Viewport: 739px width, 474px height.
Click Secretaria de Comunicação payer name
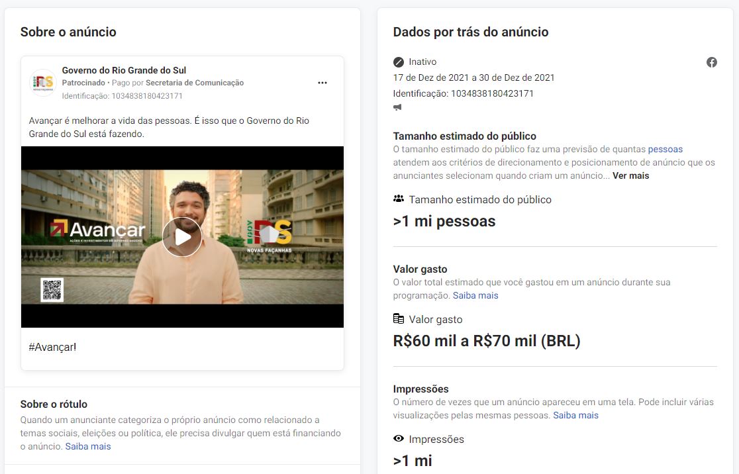tap(195, 83)
